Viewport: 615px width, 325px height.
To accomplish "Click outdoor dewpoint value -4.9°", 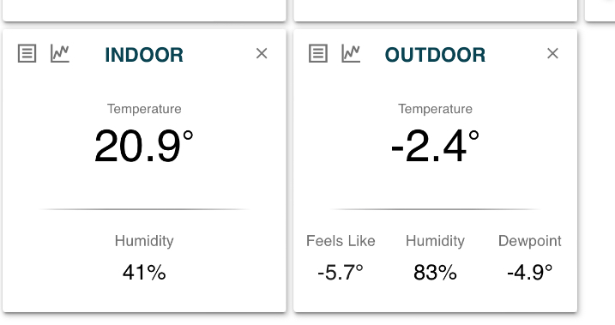I will [530, 272].
